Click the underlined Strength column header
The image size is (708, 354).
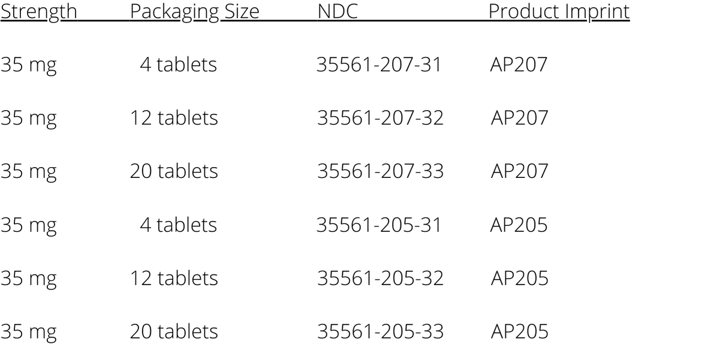point(39,12)
